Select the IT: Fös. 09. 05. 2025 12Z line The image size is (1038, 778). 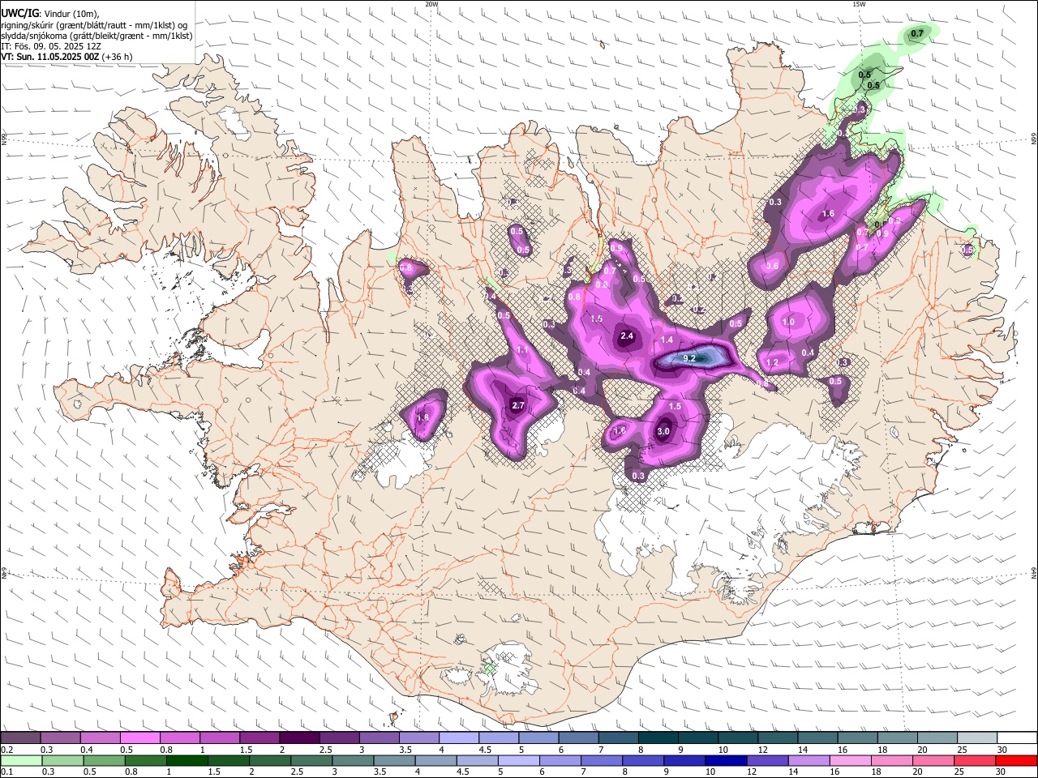tap(51, 46)
